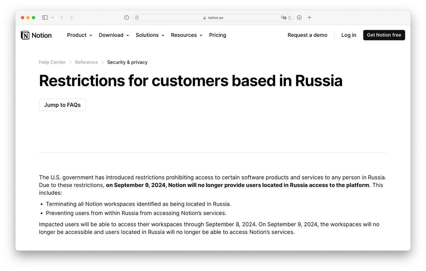Click the bullet text Preventing users from within Russia
426x271 pixels.
136,213
